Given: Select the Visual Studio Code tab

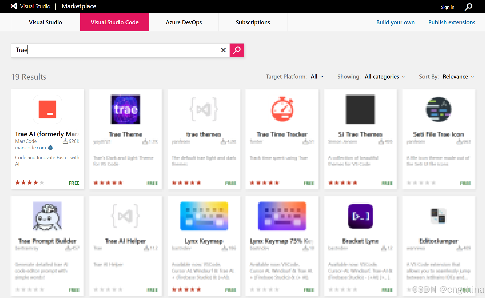Looking at the screenshot, I should (x=115, y=22).
